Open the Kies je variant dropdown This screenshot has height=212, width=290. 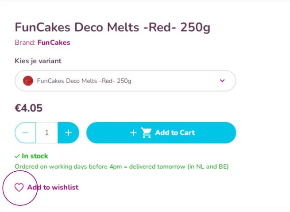point(125,81)
